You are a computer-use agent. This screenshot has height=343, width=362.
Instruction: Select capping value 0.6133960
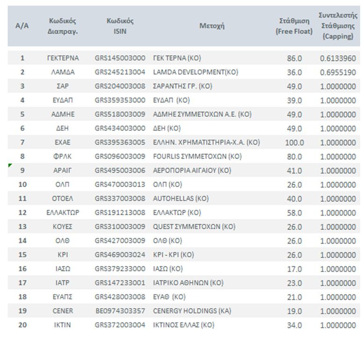click(338, 58)
